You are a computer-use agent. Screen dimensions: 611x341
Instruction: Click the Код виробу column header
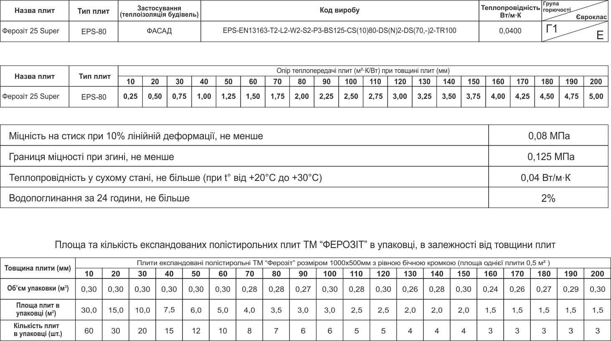point(340,10)
